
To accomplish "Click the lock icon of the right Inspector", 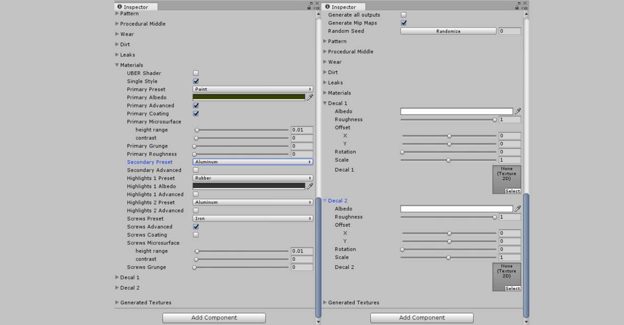I will point(517,7).
